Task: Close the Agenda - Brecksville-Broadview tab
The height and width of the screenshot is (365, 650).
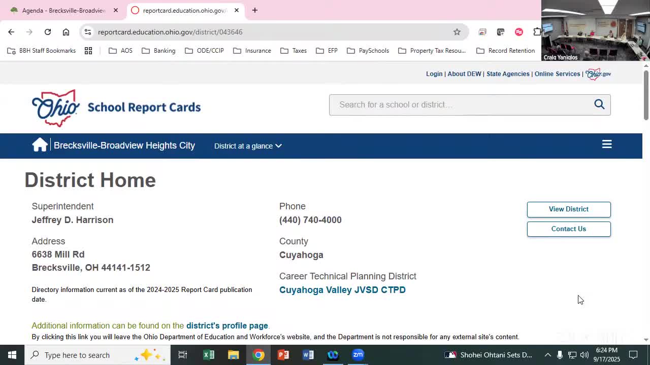Action: [116, 10]
